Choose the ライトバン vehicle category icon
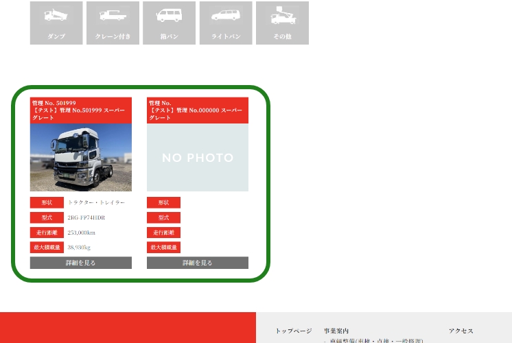This screenshot has height=343, width=512. pos(226,23)
